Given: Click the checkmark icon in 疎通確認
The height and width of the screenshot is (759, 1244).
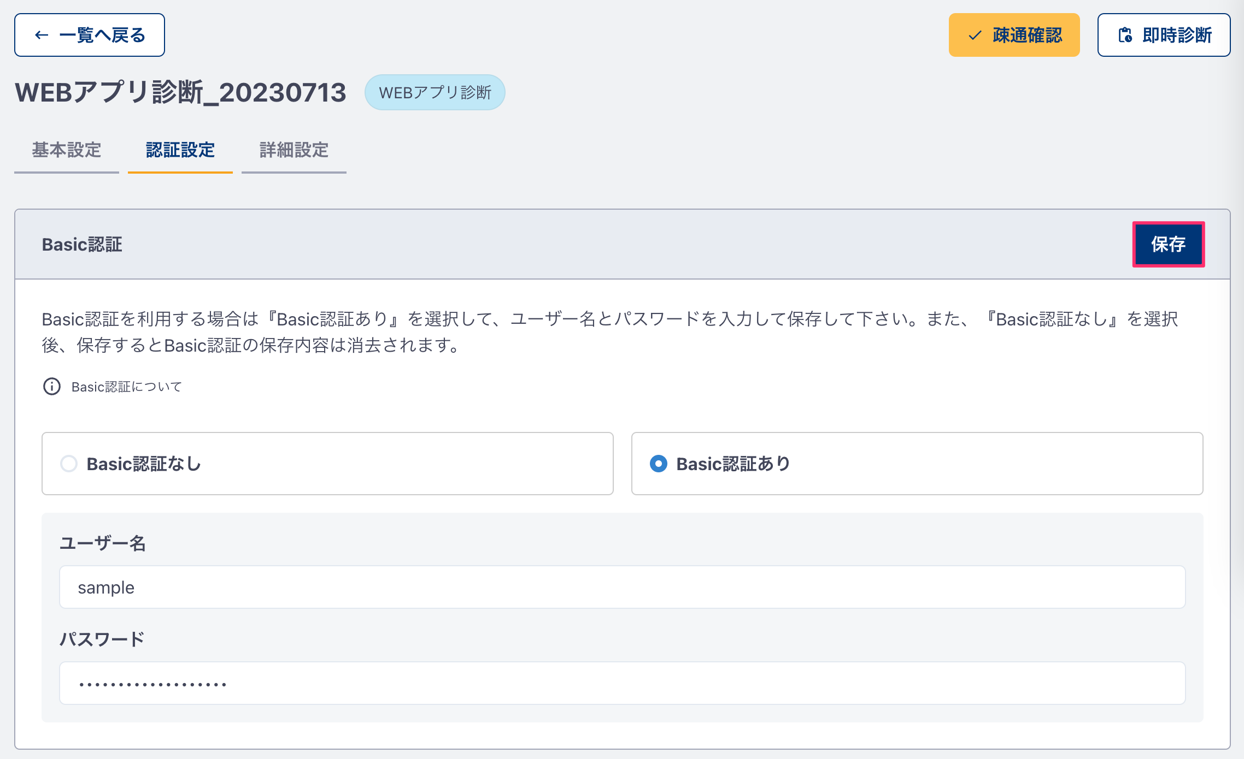Looking at the screenshot, I should pos(975,35).
